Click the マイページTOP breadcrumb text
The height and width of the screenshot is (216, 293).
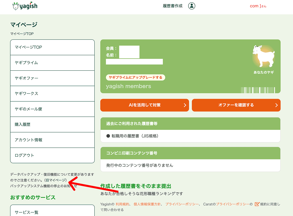pyautogui.click(x=22, y=34)
